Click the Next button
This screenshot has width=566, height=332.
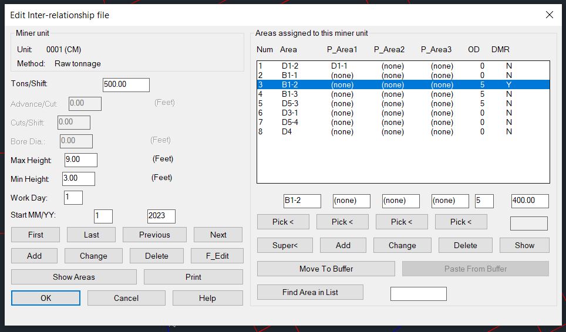coord(218,235)
